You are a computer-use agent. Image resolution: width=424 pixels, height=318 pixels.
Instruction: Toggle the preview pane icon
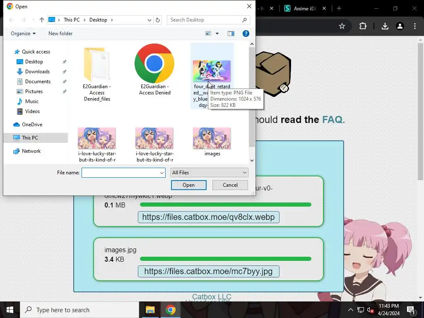click(231, 34)
